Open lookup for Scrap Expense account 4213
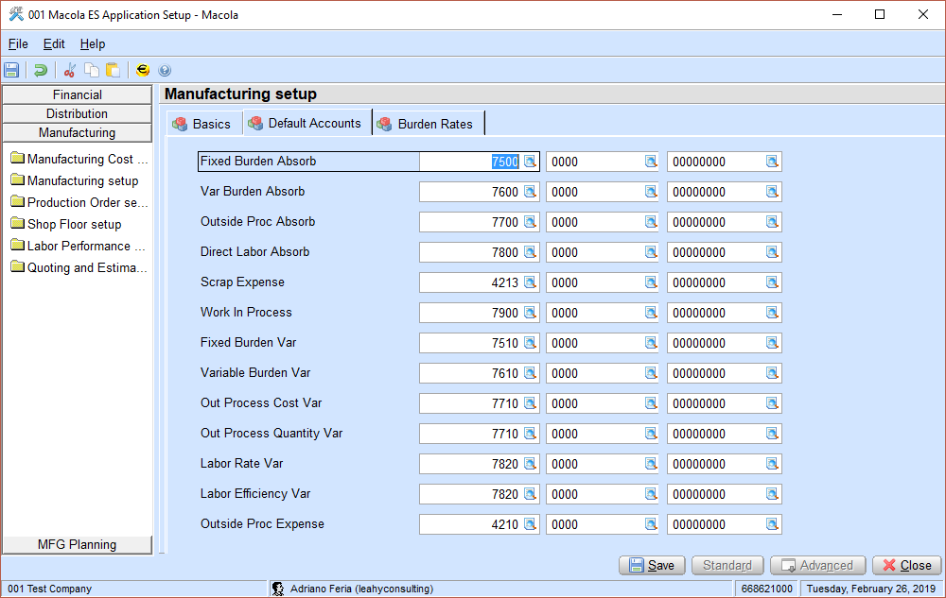 [x=530, y=282]
